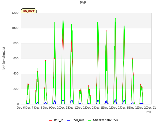The width and height of the screenshot is (167, 125).
Task: Click the Dec 8 x-axis tick label
Action: pos(38,108)
